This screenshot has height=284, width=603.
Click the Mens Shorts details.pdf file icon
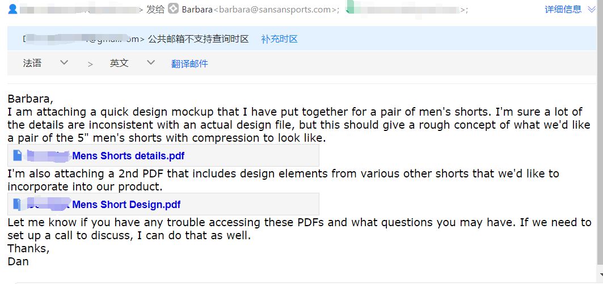[x=18, y=156]
